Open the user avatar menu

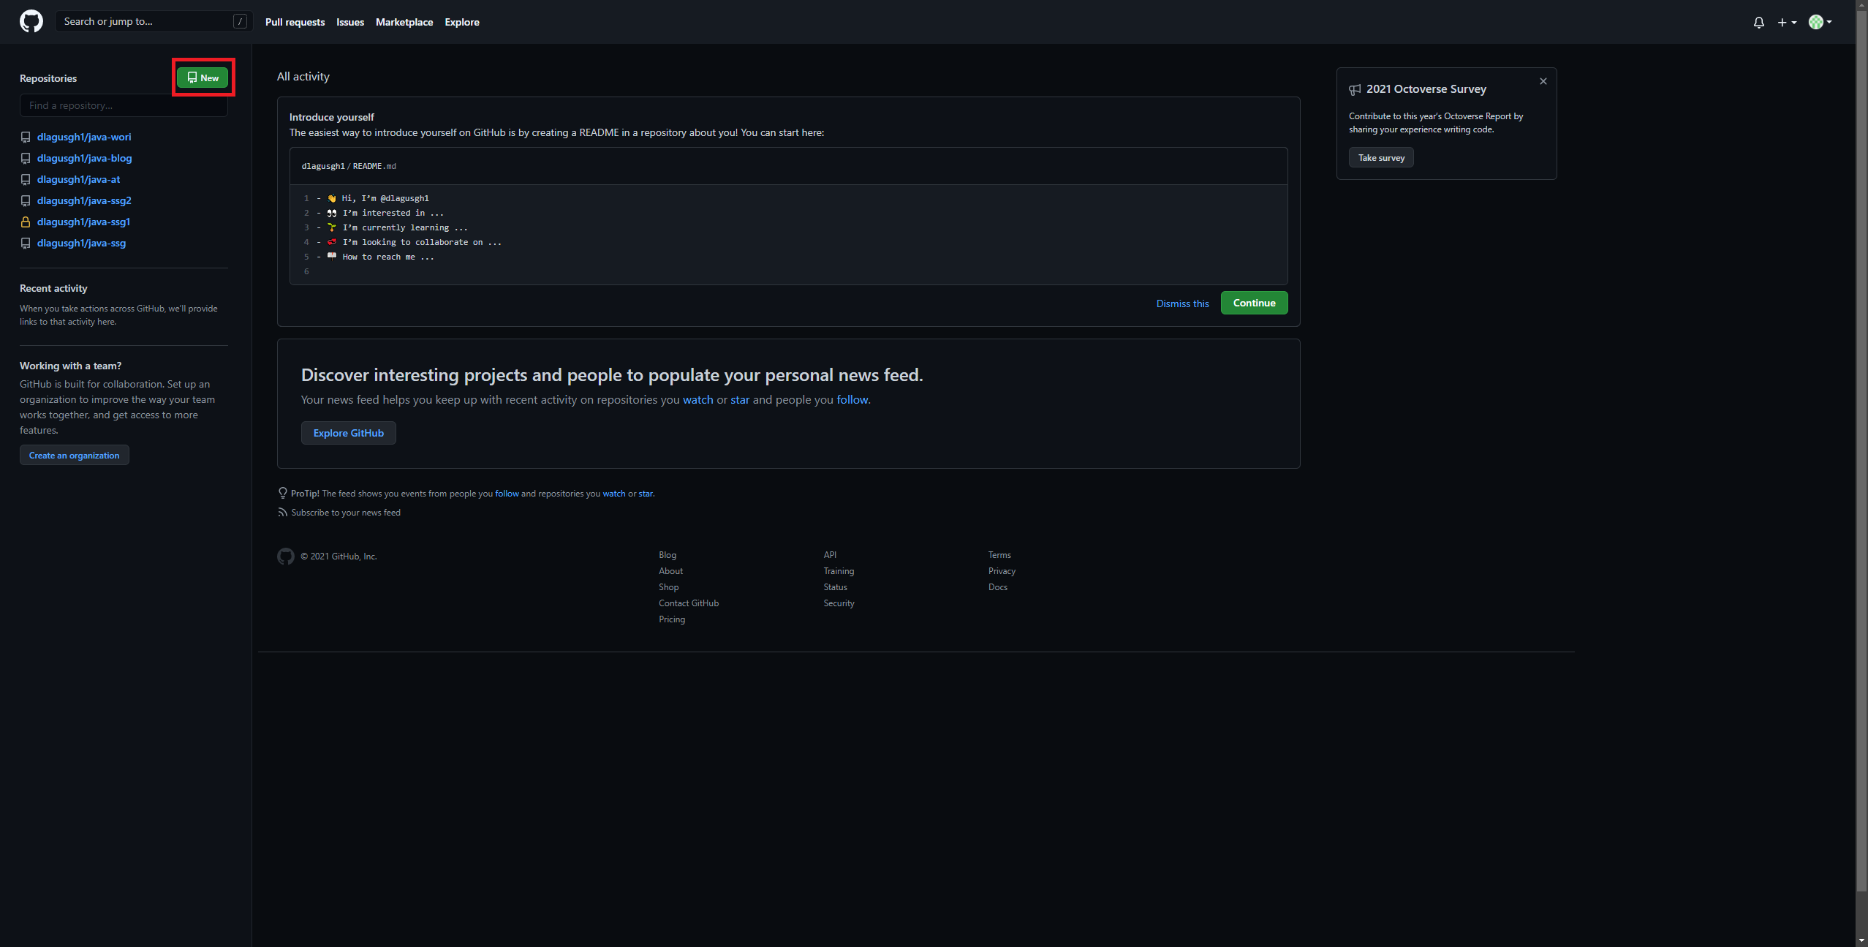point(1820,22)
